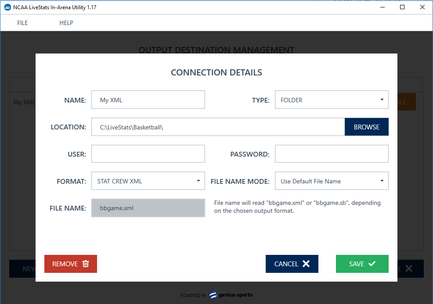Viewport: 433px width, 304px height.
Task: Click the NAME field containing My XML
Action: (x=148, y=100)
